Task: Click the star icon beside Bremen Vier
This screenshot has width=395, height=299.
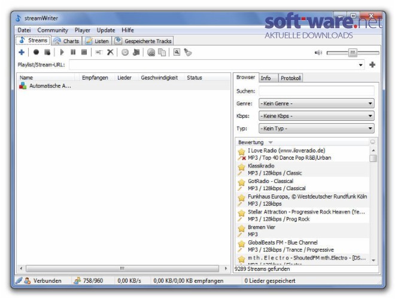Action: pyautogui.click(x=242, y=228)
